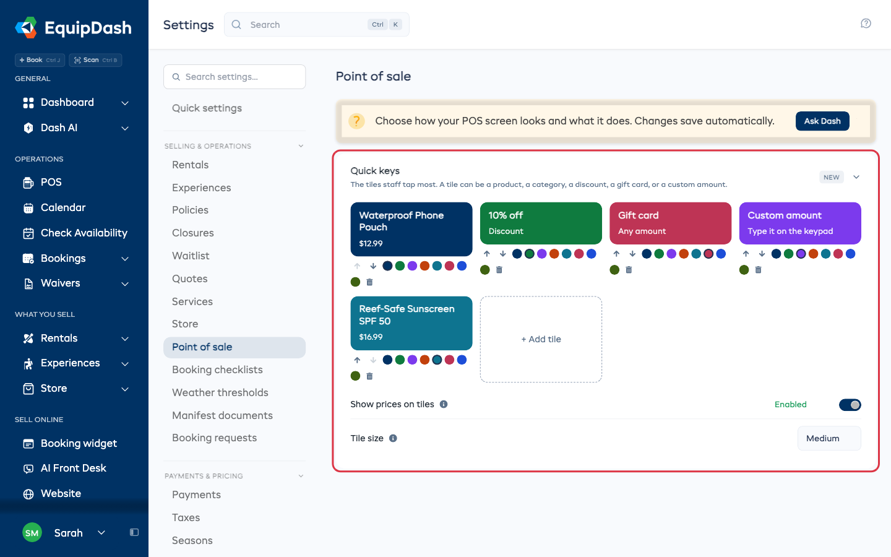
Task: Click the Scan button
Action: pos(95,60)
